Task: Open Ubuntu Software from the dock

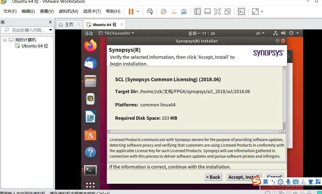Action: click(x=90, y=134)
